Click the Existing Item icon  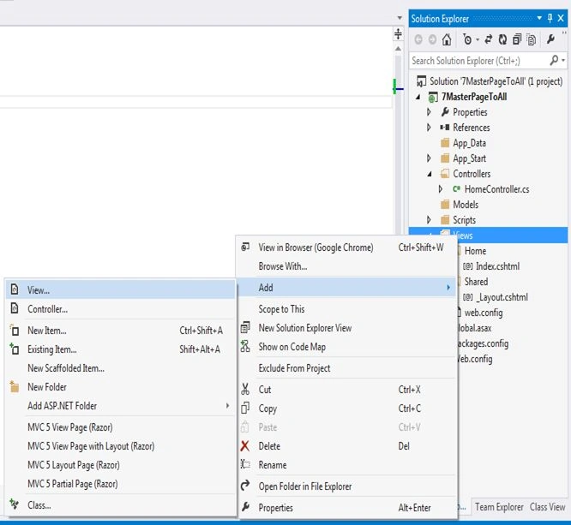[x=15, y=349]
